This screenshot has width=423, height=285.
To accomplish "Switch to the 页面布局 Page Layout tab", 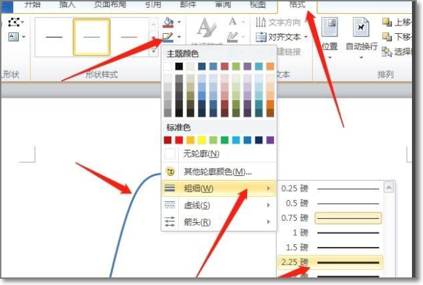I will pyautogui.click(x=110, y=4).
